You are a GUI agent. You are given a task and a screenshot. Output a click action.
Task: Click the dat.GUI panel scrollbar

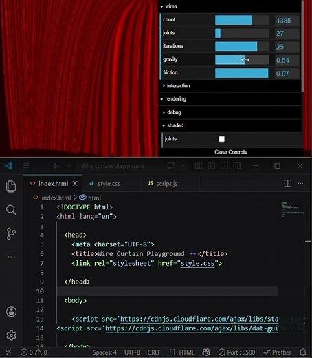pyautogui.click(x=303, y=46)
